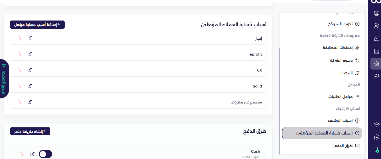Edit the Solid loss reason
The image size is (381, 159).
[30, 86]
